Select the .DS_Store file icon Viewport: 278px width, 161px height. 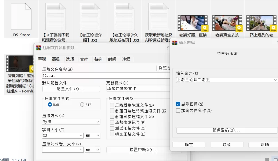point(21,17)
